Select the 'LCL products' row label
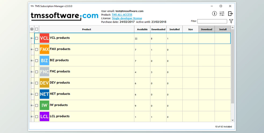Screen dimensions: 264x133 point(59,116)
